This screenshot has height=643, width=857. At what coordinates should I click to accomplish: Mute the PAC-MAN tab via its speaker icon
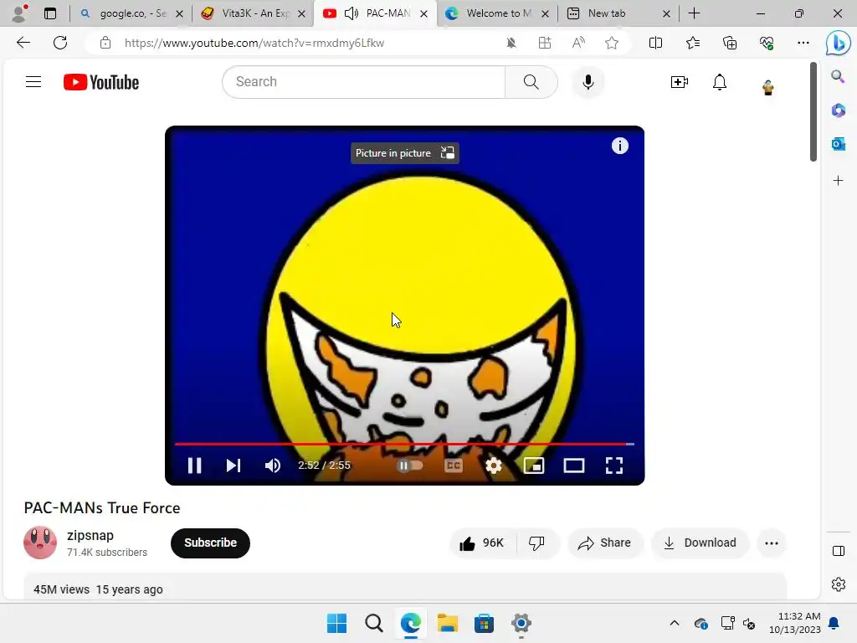[x=352, y=13]
